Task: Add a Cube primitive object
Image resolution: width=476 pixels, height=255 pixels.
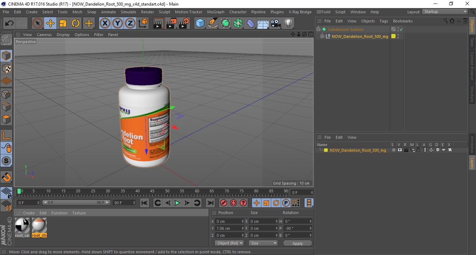Action: point(200,23)
